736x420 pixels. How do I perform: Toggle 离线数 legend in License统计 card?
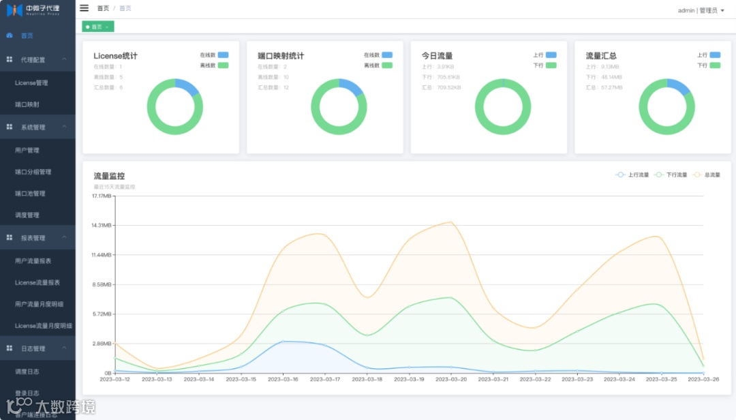click(x=214, y=65)
